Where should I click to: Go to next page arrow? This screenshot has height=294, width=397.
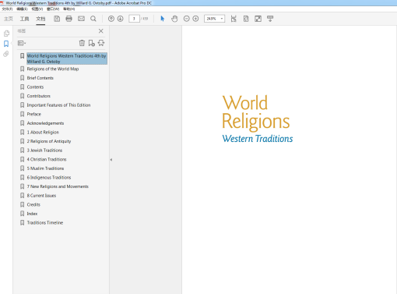tap(120, 19)
